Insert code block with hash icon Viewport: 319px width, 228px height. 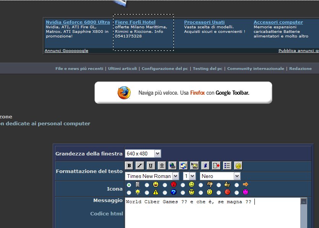[x=205, y=166]
